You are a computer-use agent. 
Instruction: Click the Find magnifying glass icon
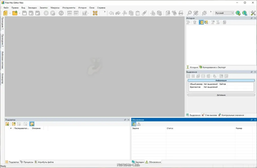[189, 13]
